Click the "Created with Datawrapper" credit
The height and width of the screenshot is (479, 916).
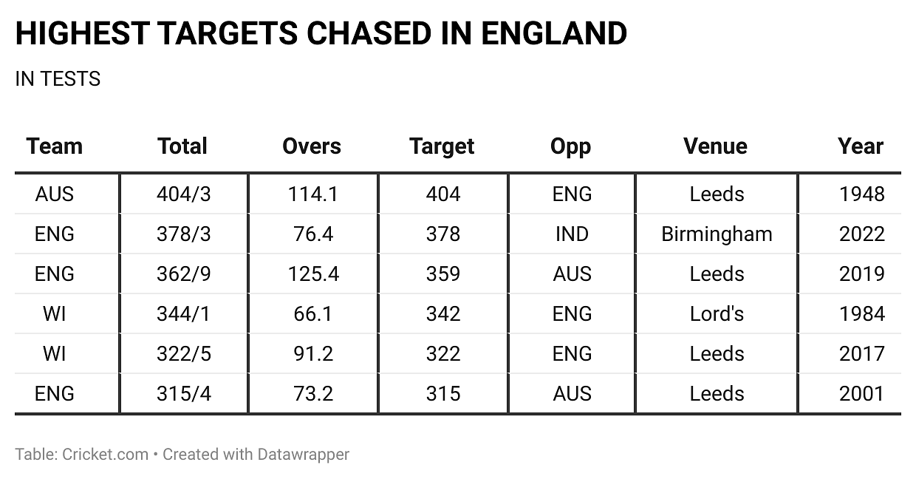tap(256, 454)
